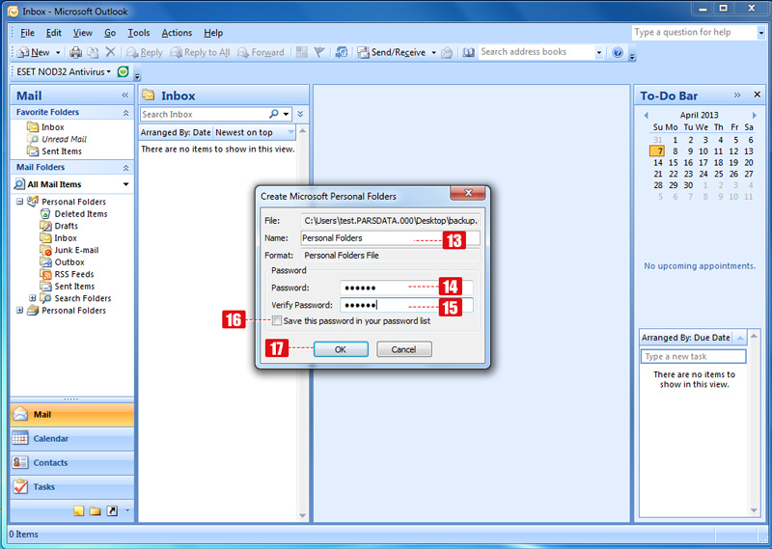Open the New item dropdown arrow
772x549 pixels.
click(x=58, y=52)
